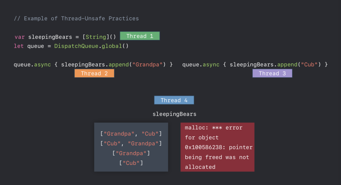Click the single ["Cub"] result line
This screenshot has width=341, height=185.
point(131,163)
